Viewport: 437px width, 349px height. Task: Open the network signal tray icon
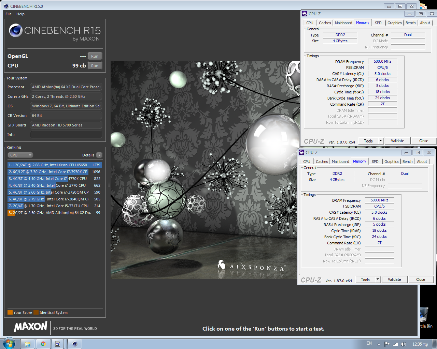click(x=395, y=344)
